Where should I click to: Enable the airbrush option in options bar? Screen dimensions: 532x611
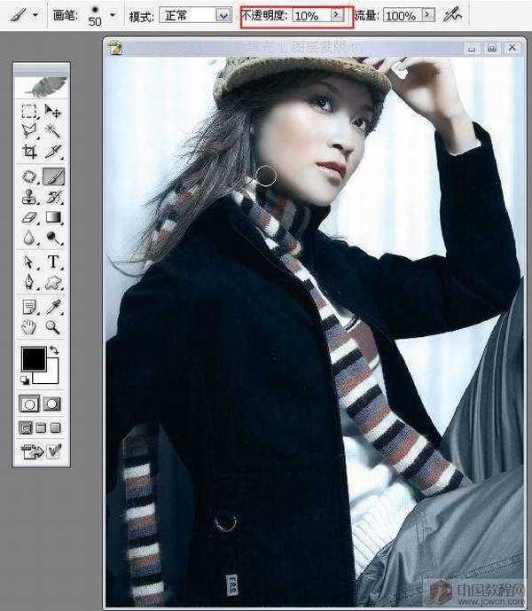(454, 15)
